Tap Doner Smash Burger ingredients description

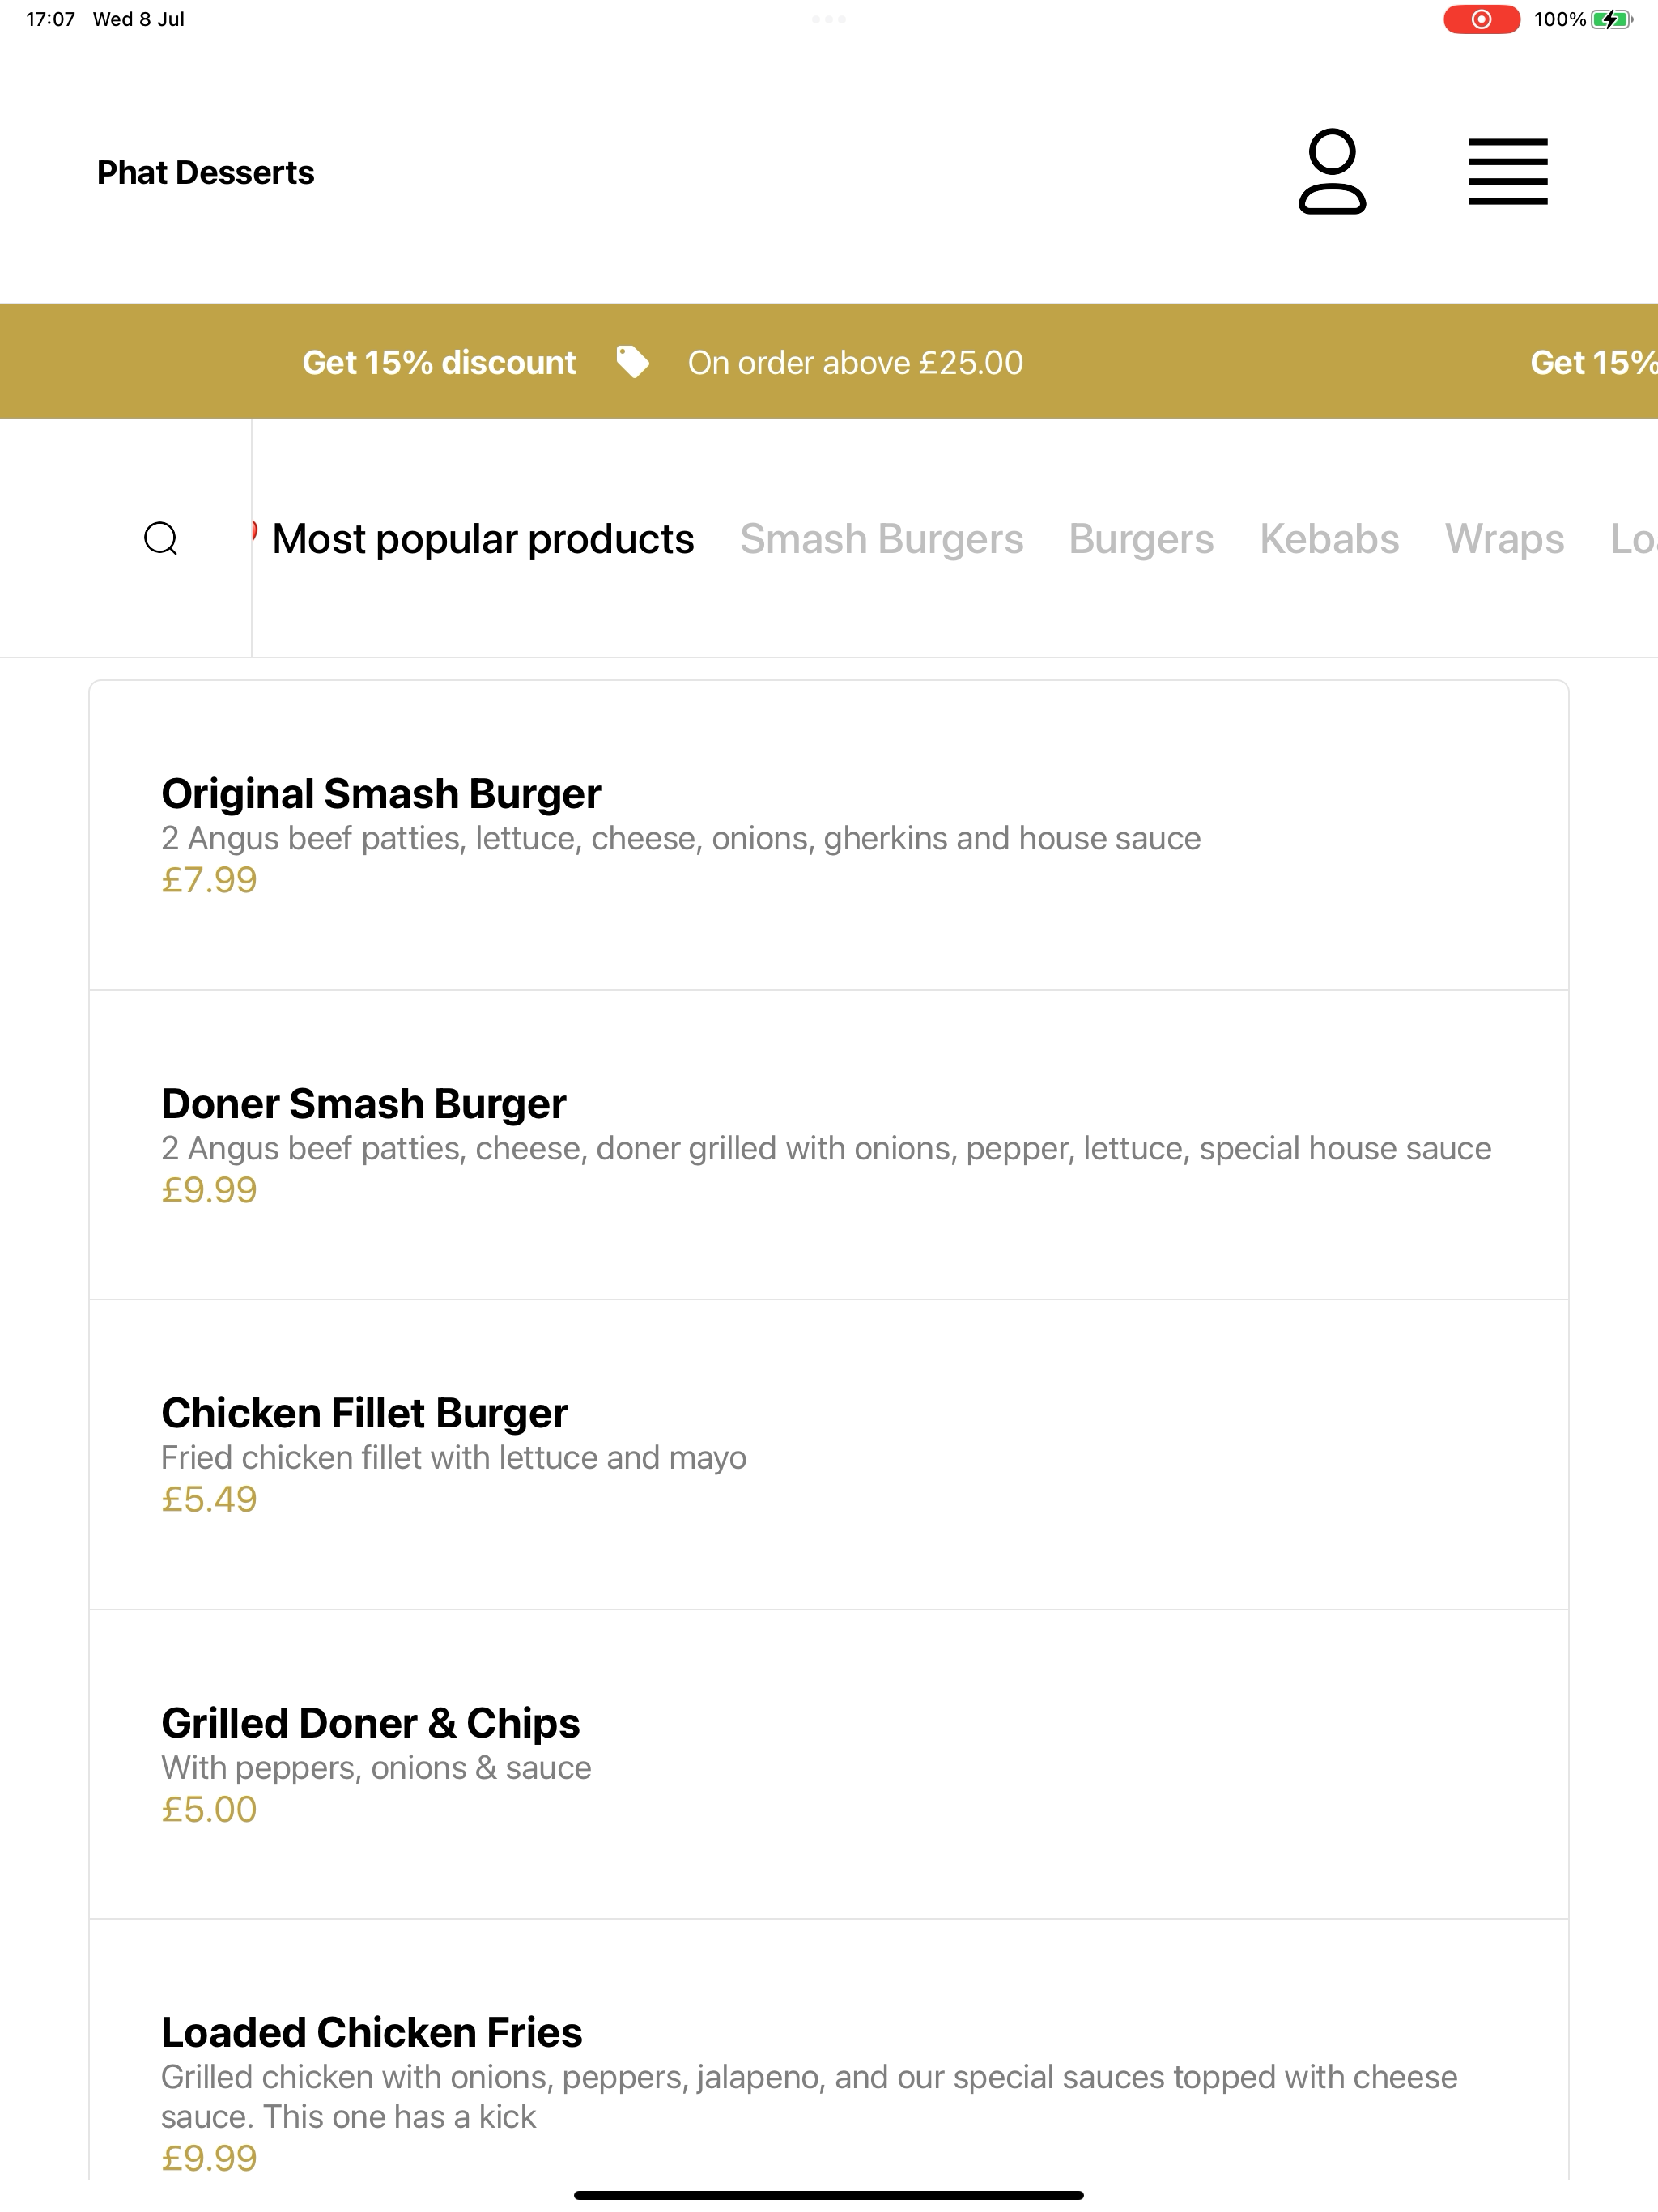click(826, 1148)
